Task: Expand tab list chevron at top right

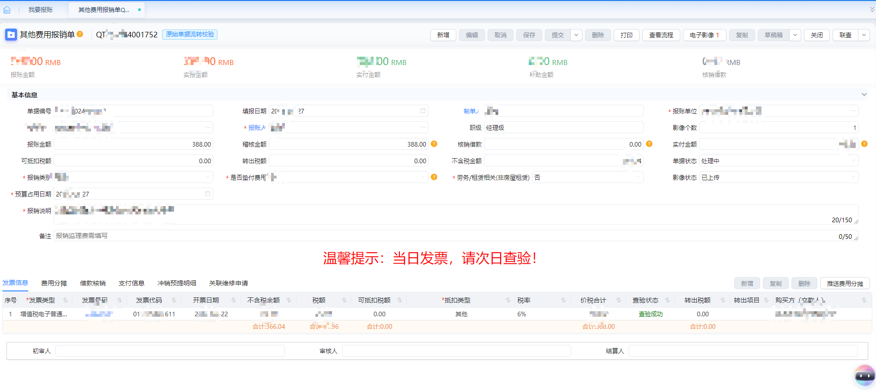Action: 872,9
